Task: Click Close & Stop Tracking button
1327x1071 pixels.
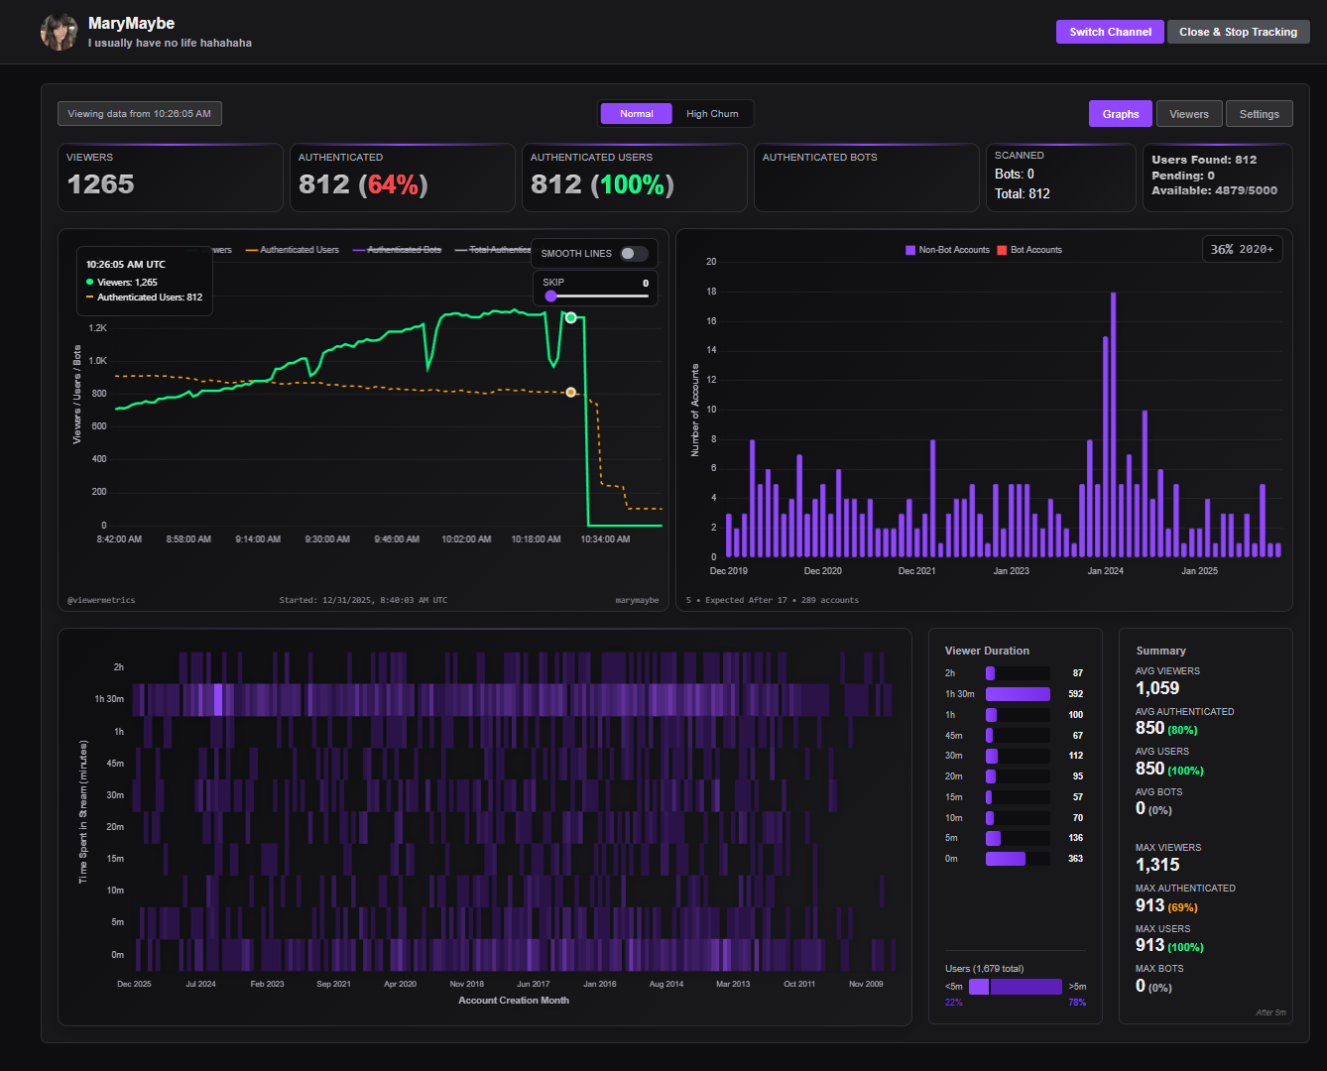Action: point(1239,32)
